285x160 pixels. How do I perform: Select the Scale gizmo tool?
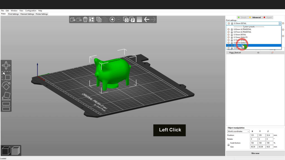[6, 75]
